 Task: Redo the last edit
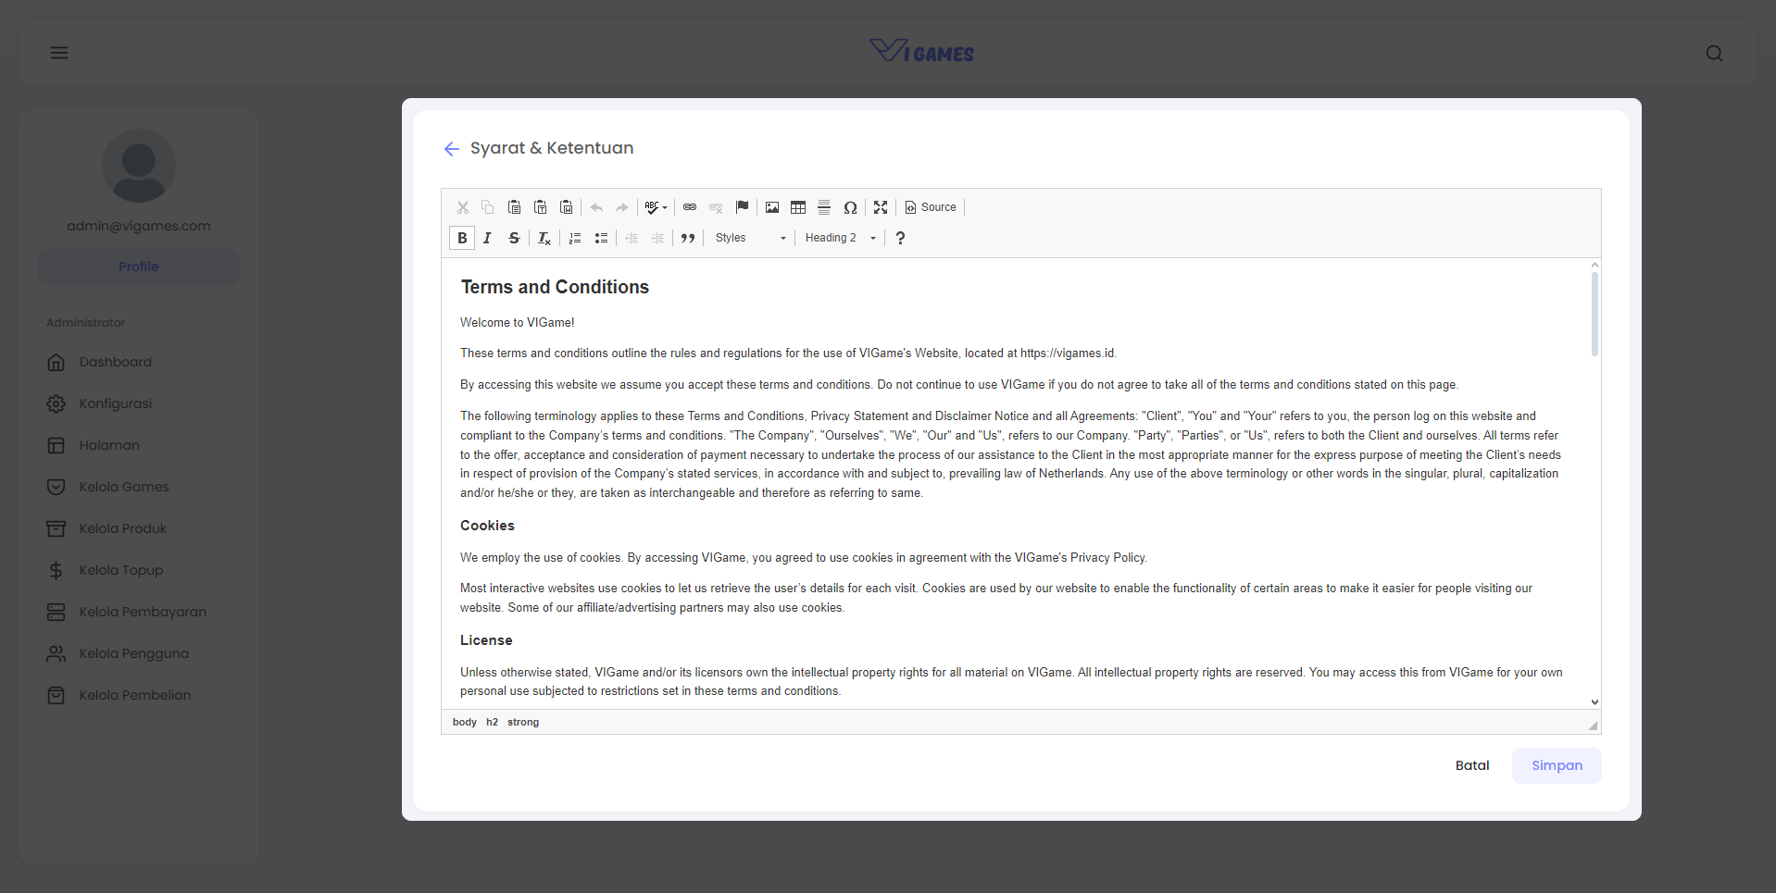tap(622, 207)
